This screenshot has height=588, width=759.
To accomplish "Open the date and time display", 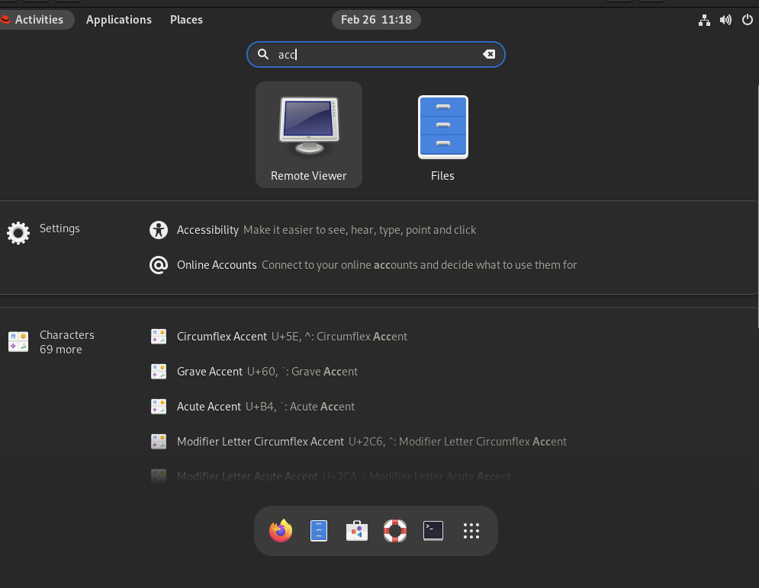I will point(376,20).
